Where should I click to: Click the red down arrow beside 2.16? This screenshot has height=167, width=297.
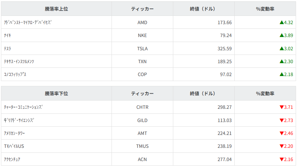point(281,159)
